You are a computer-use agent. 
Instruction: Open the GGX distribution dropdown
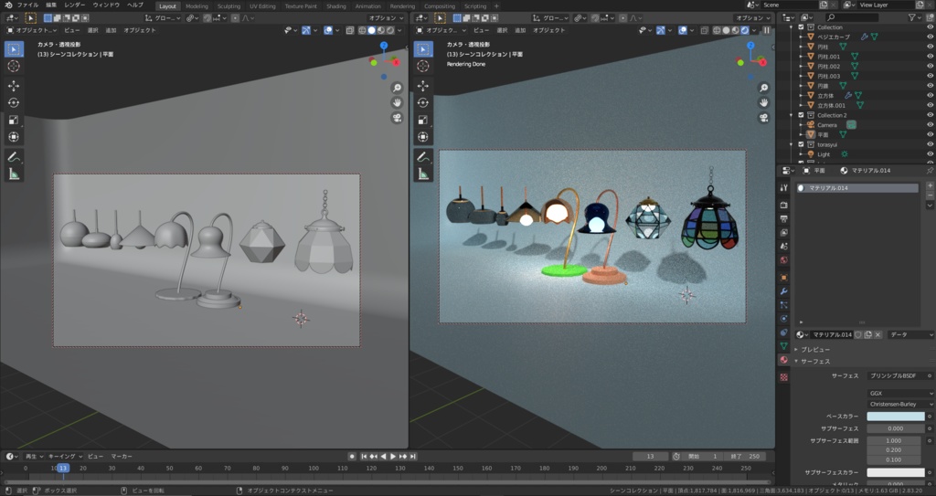coord(900,392)
